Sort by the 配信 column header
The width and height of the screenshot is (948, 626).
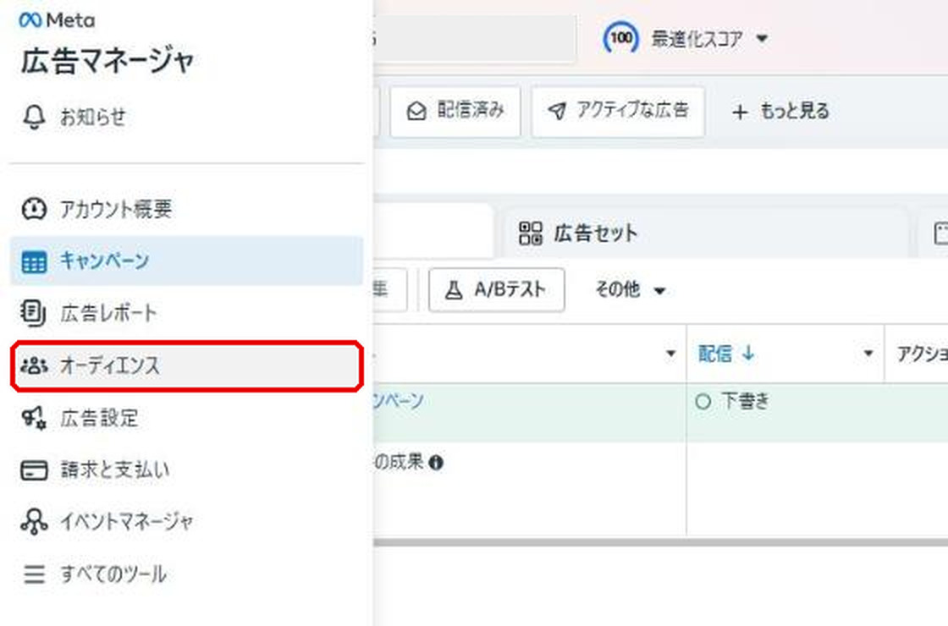(715, 354)
